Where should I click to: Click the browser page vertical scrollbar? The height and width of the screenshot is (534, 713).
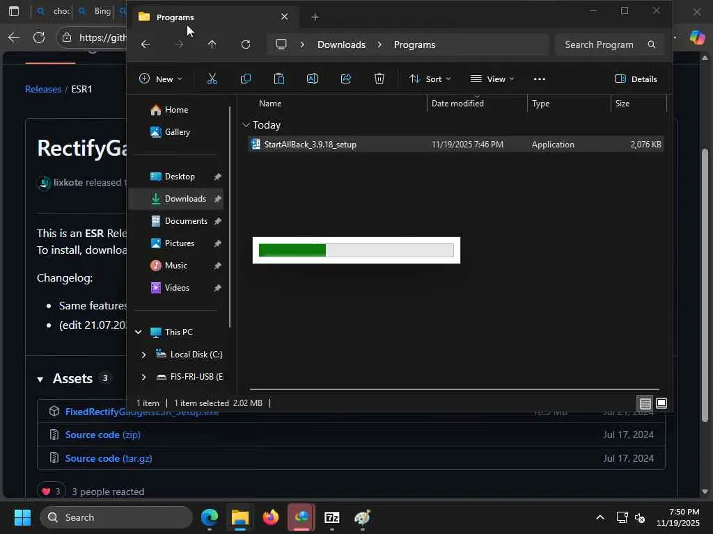(705, 286)
